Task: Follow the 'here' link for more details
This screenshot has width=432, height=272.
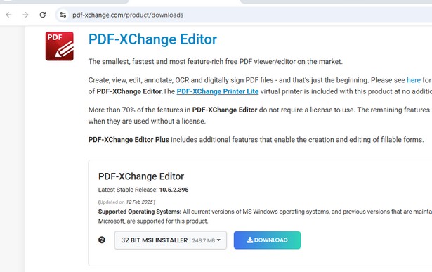Action: pyautogui.click(x=414, y=80)
